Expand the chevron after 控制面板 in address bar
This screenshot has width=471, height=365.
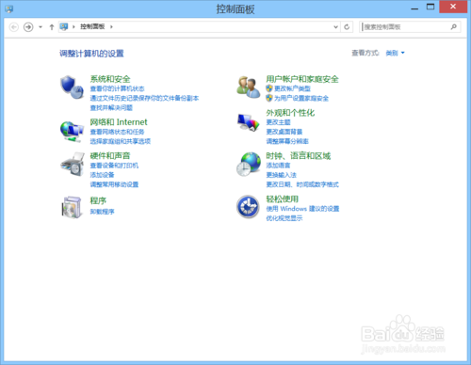(111, 27)
